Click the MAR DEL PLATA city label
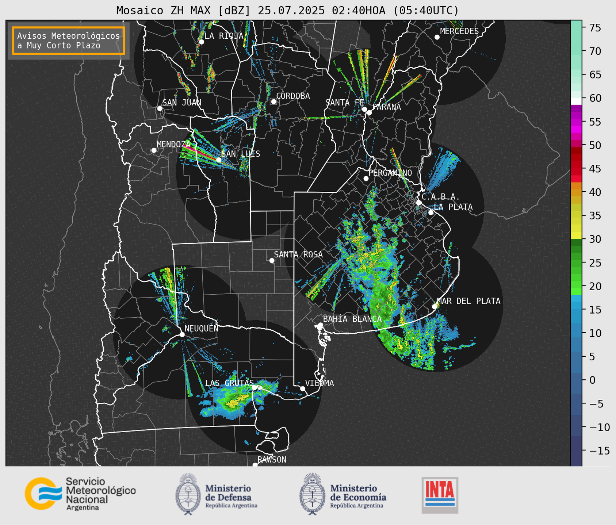This screenshot has height=525, width=616. (x=468, y=301)
